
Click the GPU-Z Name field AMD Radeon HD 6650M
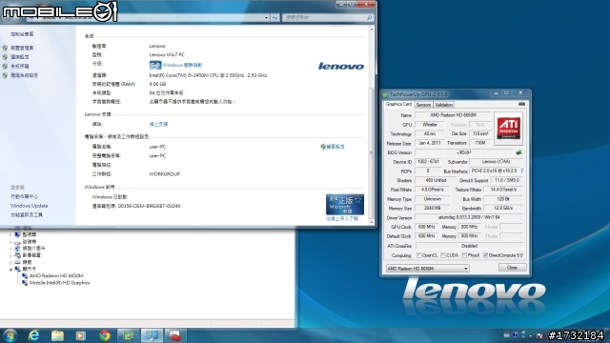click(x=453, y=115)
